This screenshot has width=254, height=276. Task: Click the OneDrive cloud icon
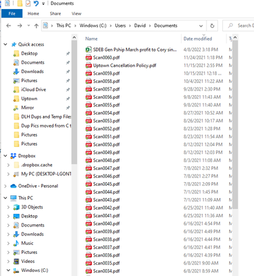click(13, 186)
